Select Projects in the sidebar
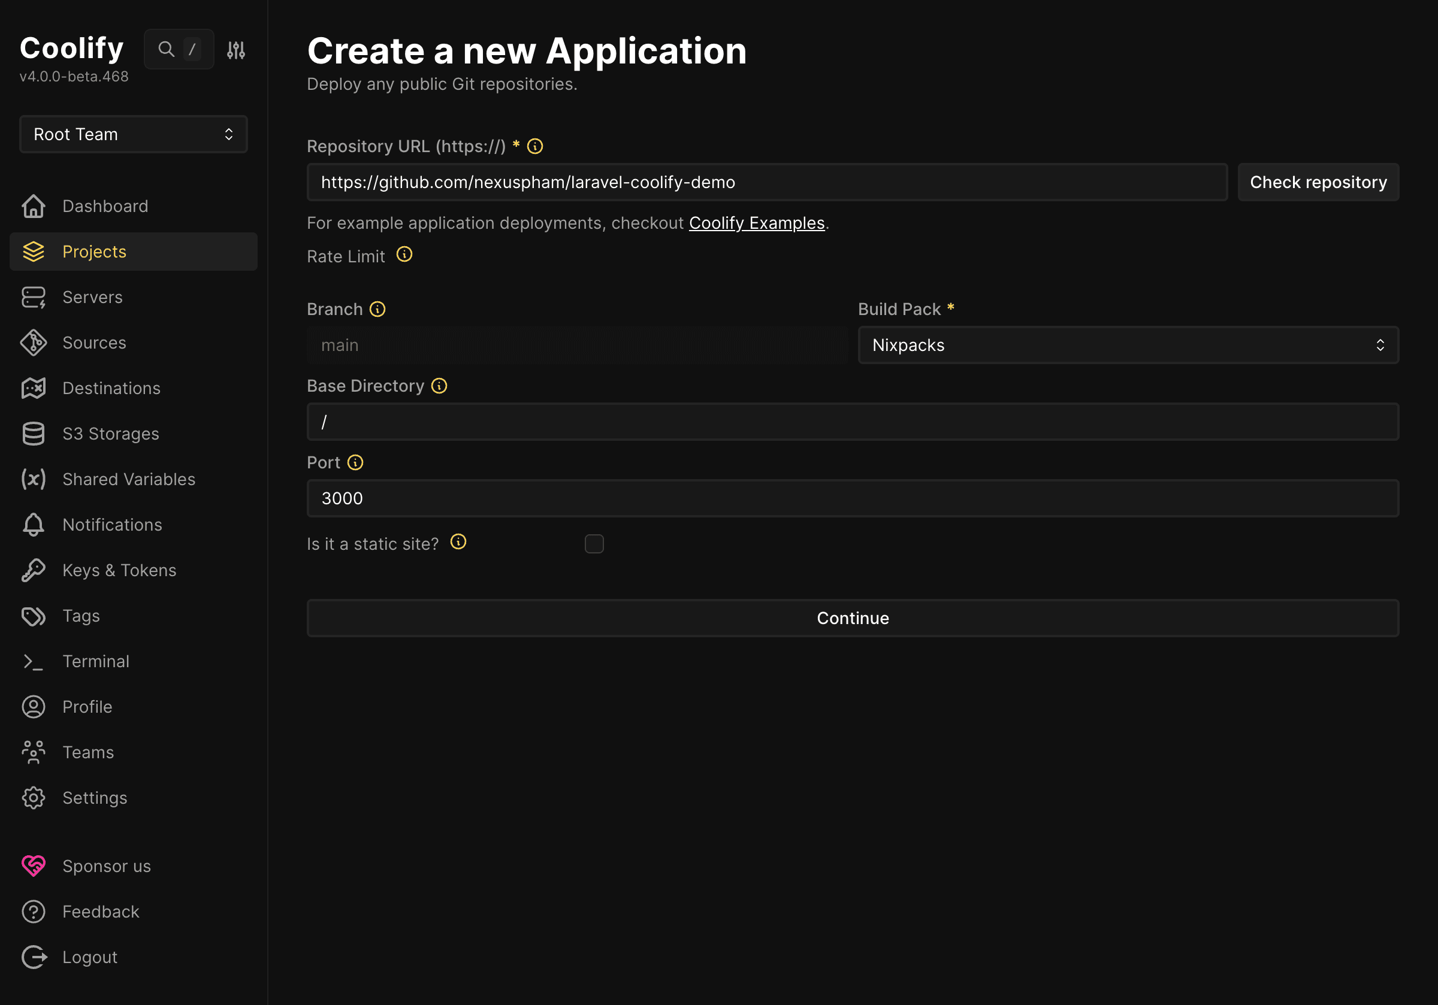 94,252
